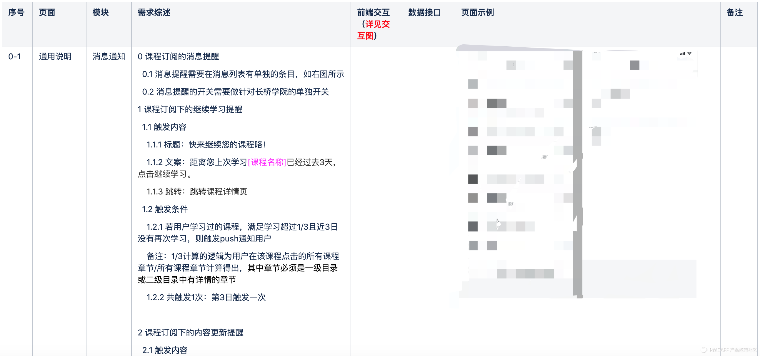Screen dimensions: 760x356
Task: Click the red 详见交互图 text
Action: 374,30
